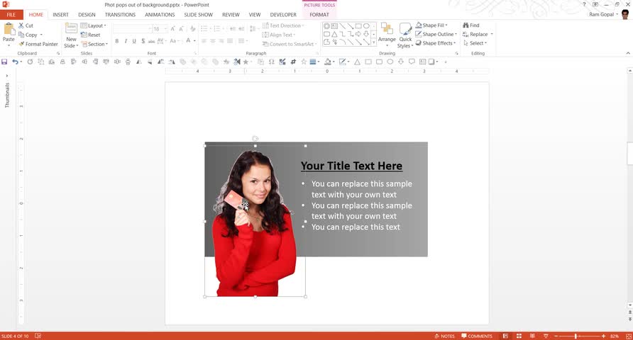Open Quick Styles gallery
This screenshot has width=633, height=340.
[405, 35]
